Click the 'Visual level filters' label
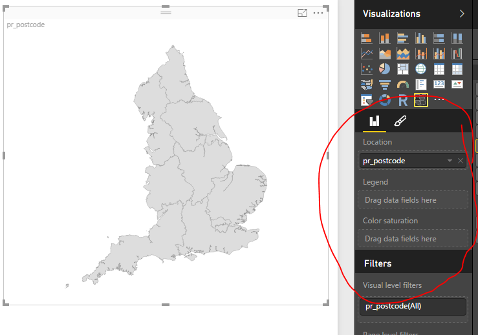Screen dimensions: 478x335 392,285
